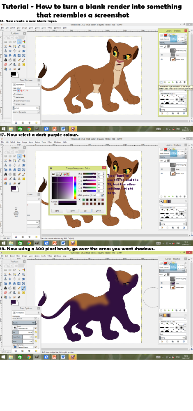Open Basic brush preset dropdown in step 18 panel
The image size is (193, 411).
click(x=173, y=334)
